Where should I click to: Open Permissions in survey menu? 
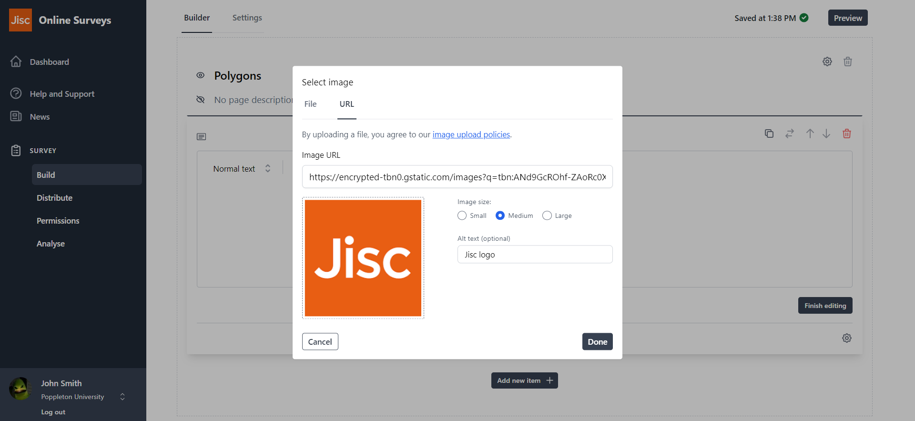click(58, 220)
